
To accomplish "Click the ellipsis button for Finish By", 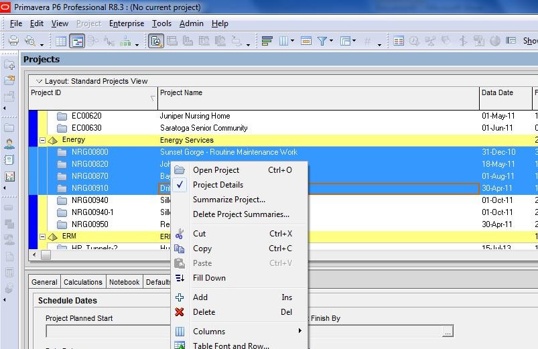I will click(x=448, y=331).
